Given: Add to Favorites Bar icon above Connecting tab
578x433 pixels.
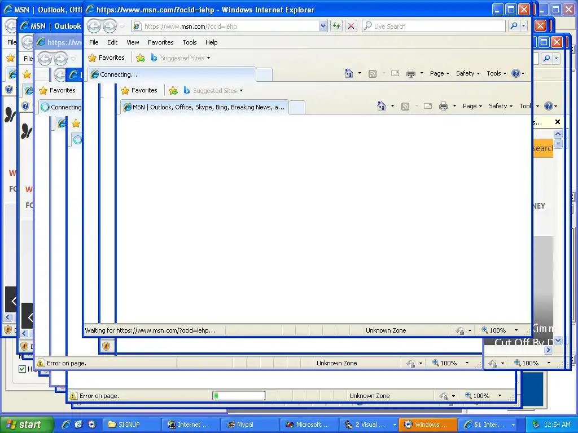Looking at the screenshot, I should pos(141,58).
